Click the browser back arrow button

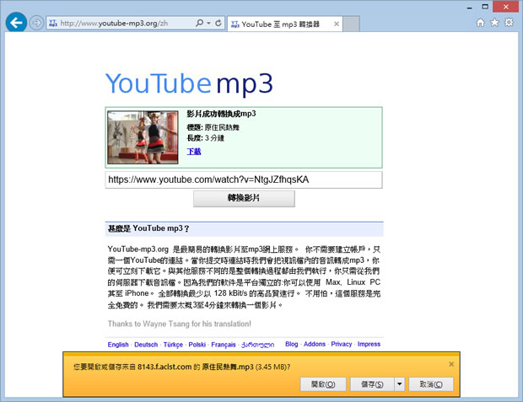[15, 23]
